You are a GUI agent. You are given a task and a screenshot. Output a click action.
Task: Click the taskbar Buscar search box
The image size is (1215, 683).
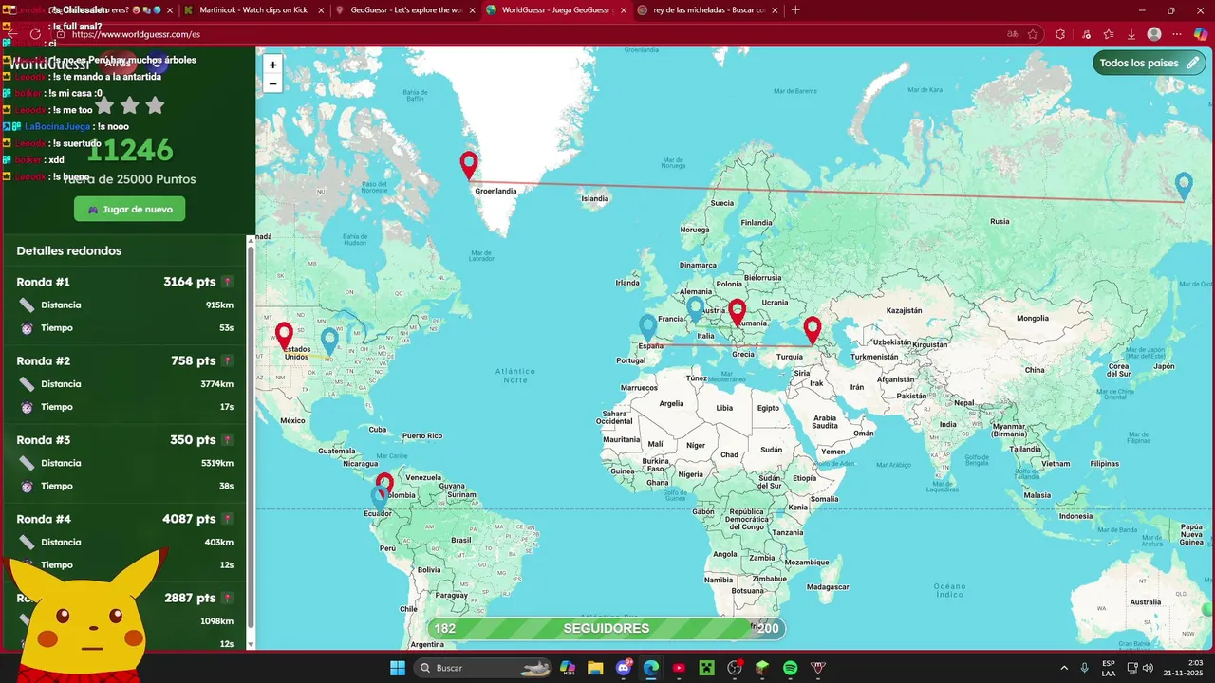pos(484,668)
